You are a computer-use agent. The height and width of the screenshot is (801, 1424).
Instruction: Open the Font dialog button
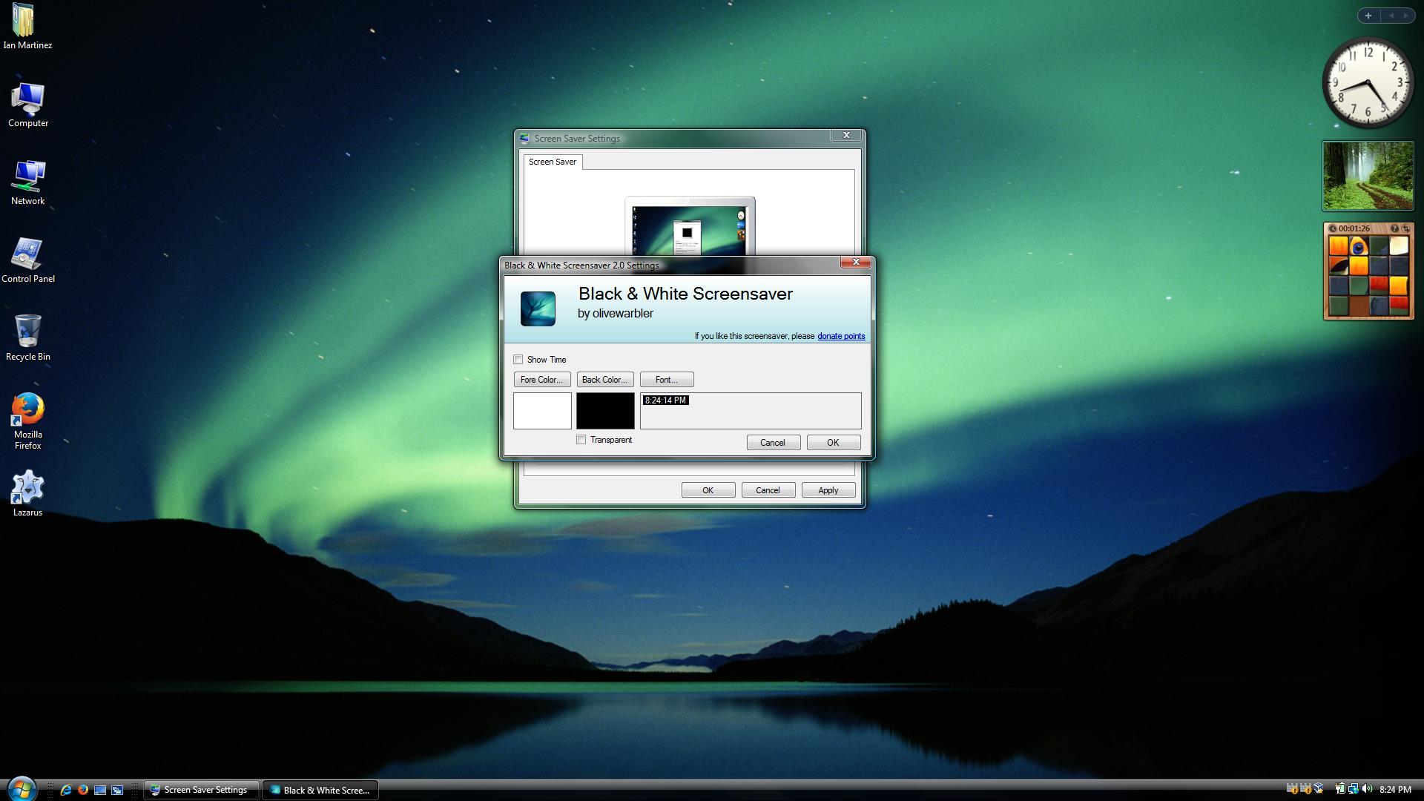pos(666,380)
